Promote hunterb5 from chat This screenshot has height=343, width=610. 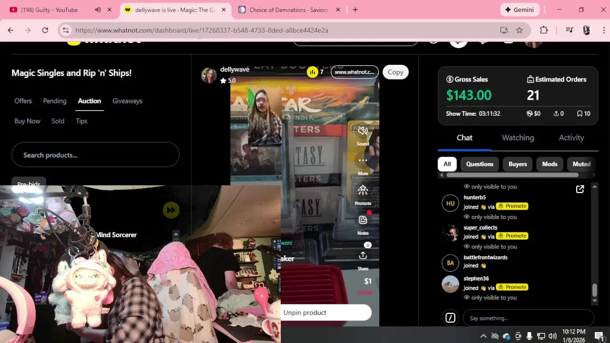(x=512, y=206)
